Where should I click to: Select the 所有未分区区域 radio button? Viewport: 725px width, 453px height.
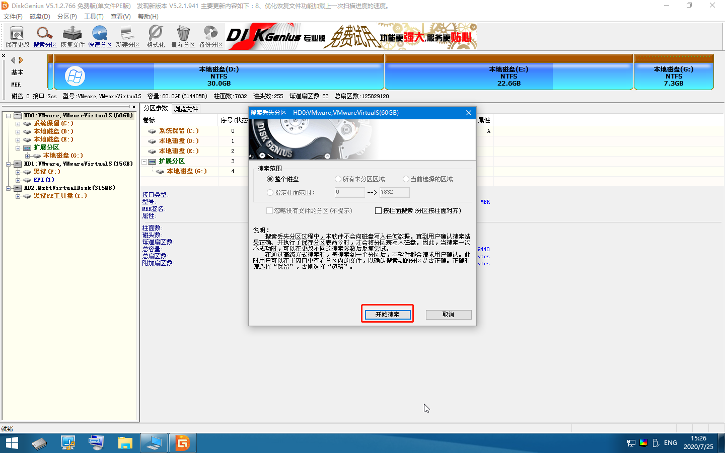point(338,179)
